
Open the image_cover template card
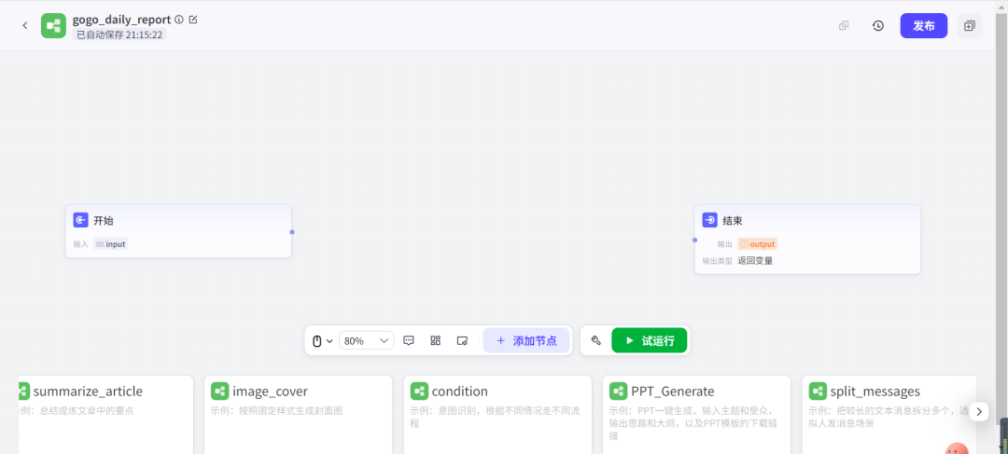(298, 415)
